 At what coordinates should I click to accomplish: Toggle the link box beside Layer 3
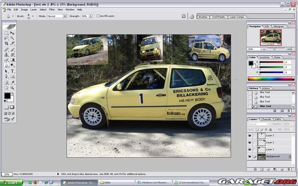[255, 135]
